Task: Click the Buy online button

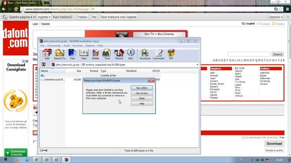Action: click(142, 88)
